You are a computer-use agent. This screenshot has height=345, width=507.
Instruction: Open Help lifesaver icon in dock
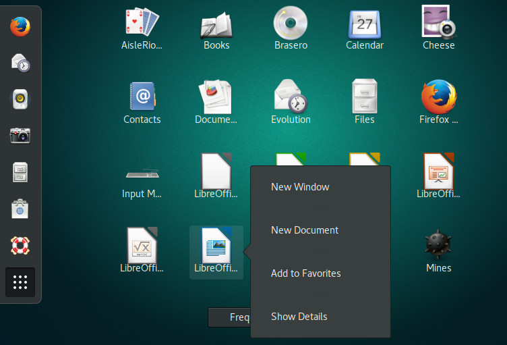click(20, 244)
